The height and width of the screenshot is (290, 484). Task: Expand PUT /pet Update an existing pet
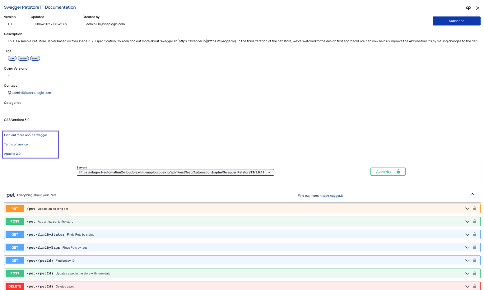pos(467,209)
